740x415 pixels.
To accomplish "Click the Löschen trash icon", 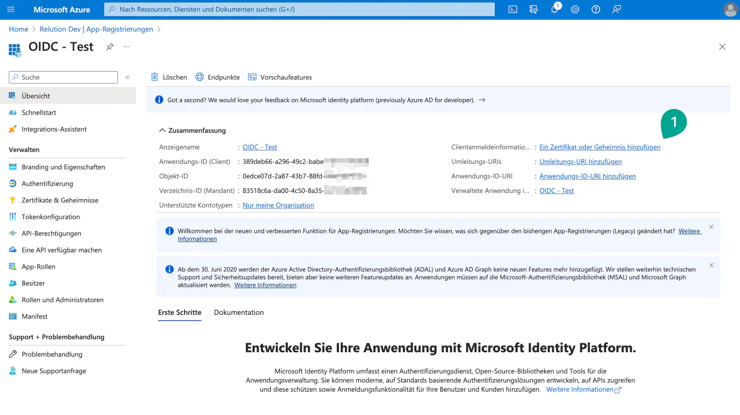I will [x=155, y=77].
